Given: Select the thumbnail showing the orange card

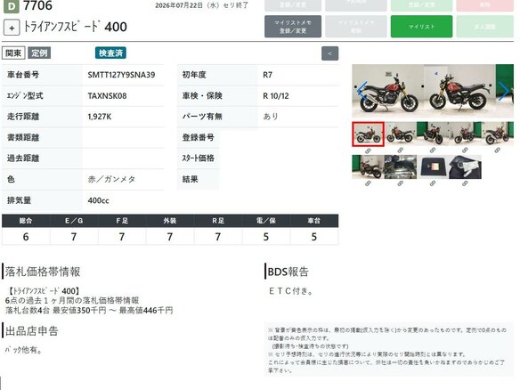Looking at the screenshot, I should 433,167.
